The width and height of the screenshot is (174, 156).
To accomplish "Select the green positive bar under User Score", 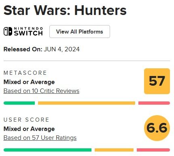I will [x=47, y=150].
